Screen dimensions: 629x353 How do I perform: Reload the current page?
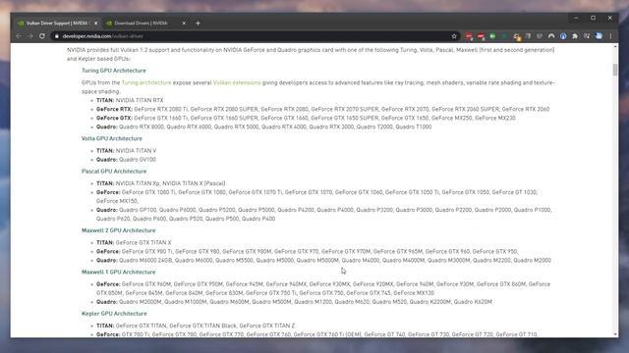point(42,36)
